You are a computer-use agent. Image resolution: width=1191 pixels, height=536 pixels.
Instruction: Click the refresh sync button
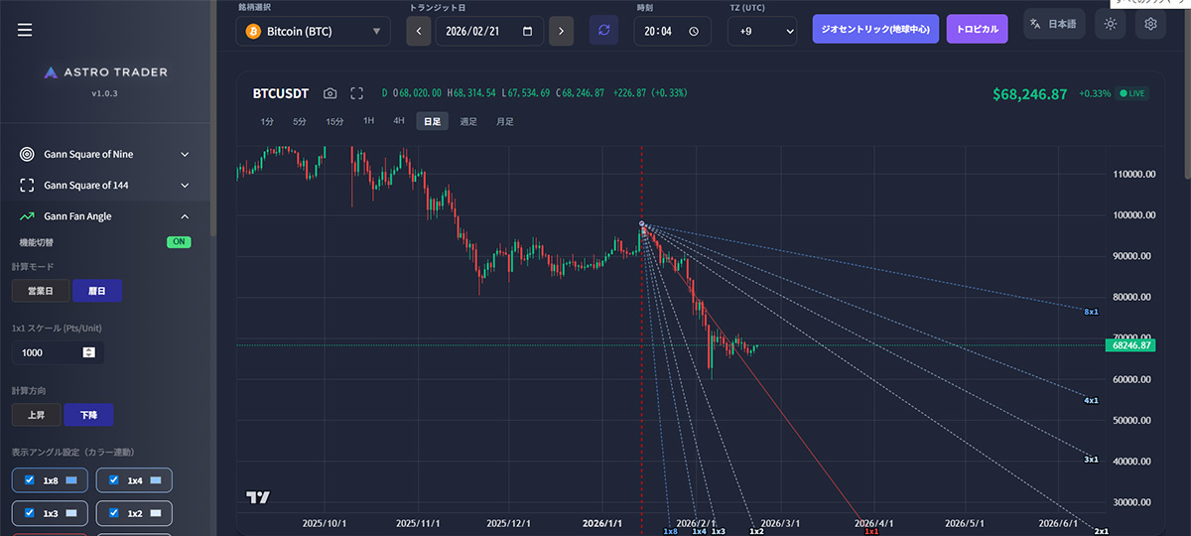pyautogui.click(x=603, y=31)
